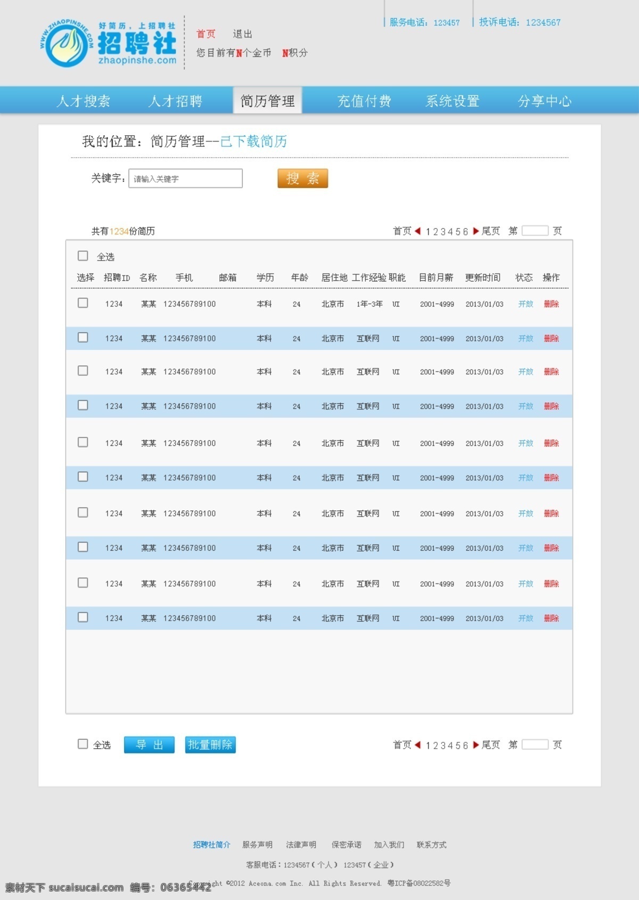Click the 投诉电话 text in header
The height and width of the screenshot is (900, 639).
coord(520,22)
